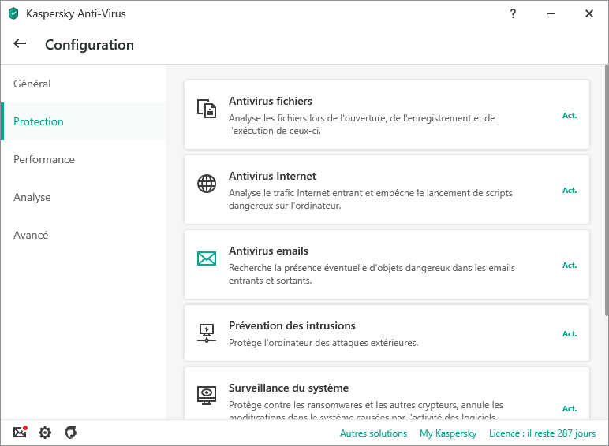
Task: Click the Antivirus fichiers document icon
Action: (x=206, y=109)
